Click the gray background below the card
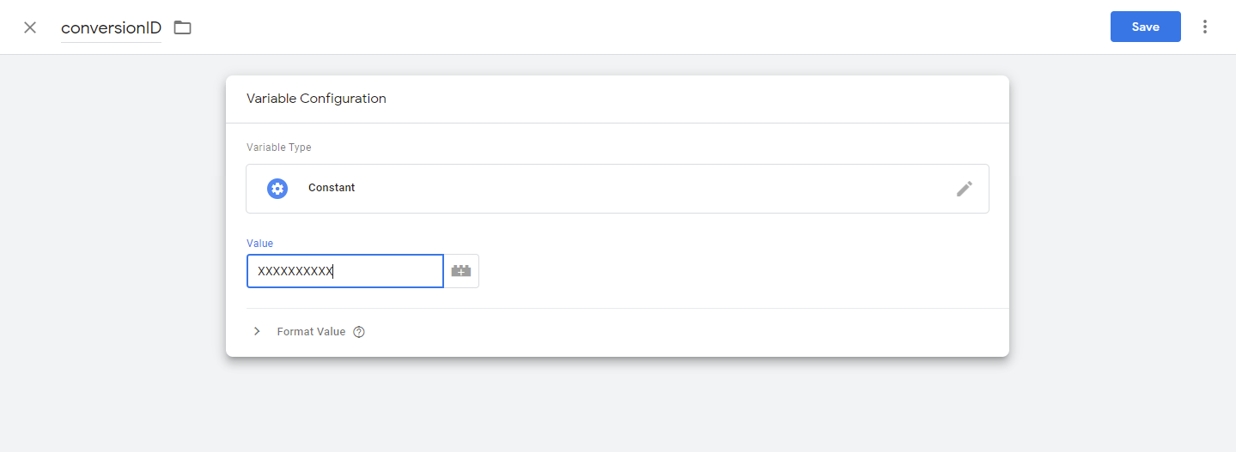 [617, 405]
